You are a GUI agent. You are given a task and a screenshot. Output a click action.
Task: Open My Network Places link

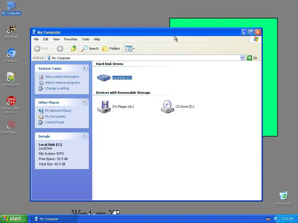tap(58, 111)
